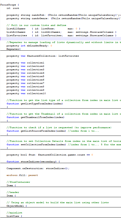Click 'function setCollectionFromIndex(index)' line

coord(64,144)
